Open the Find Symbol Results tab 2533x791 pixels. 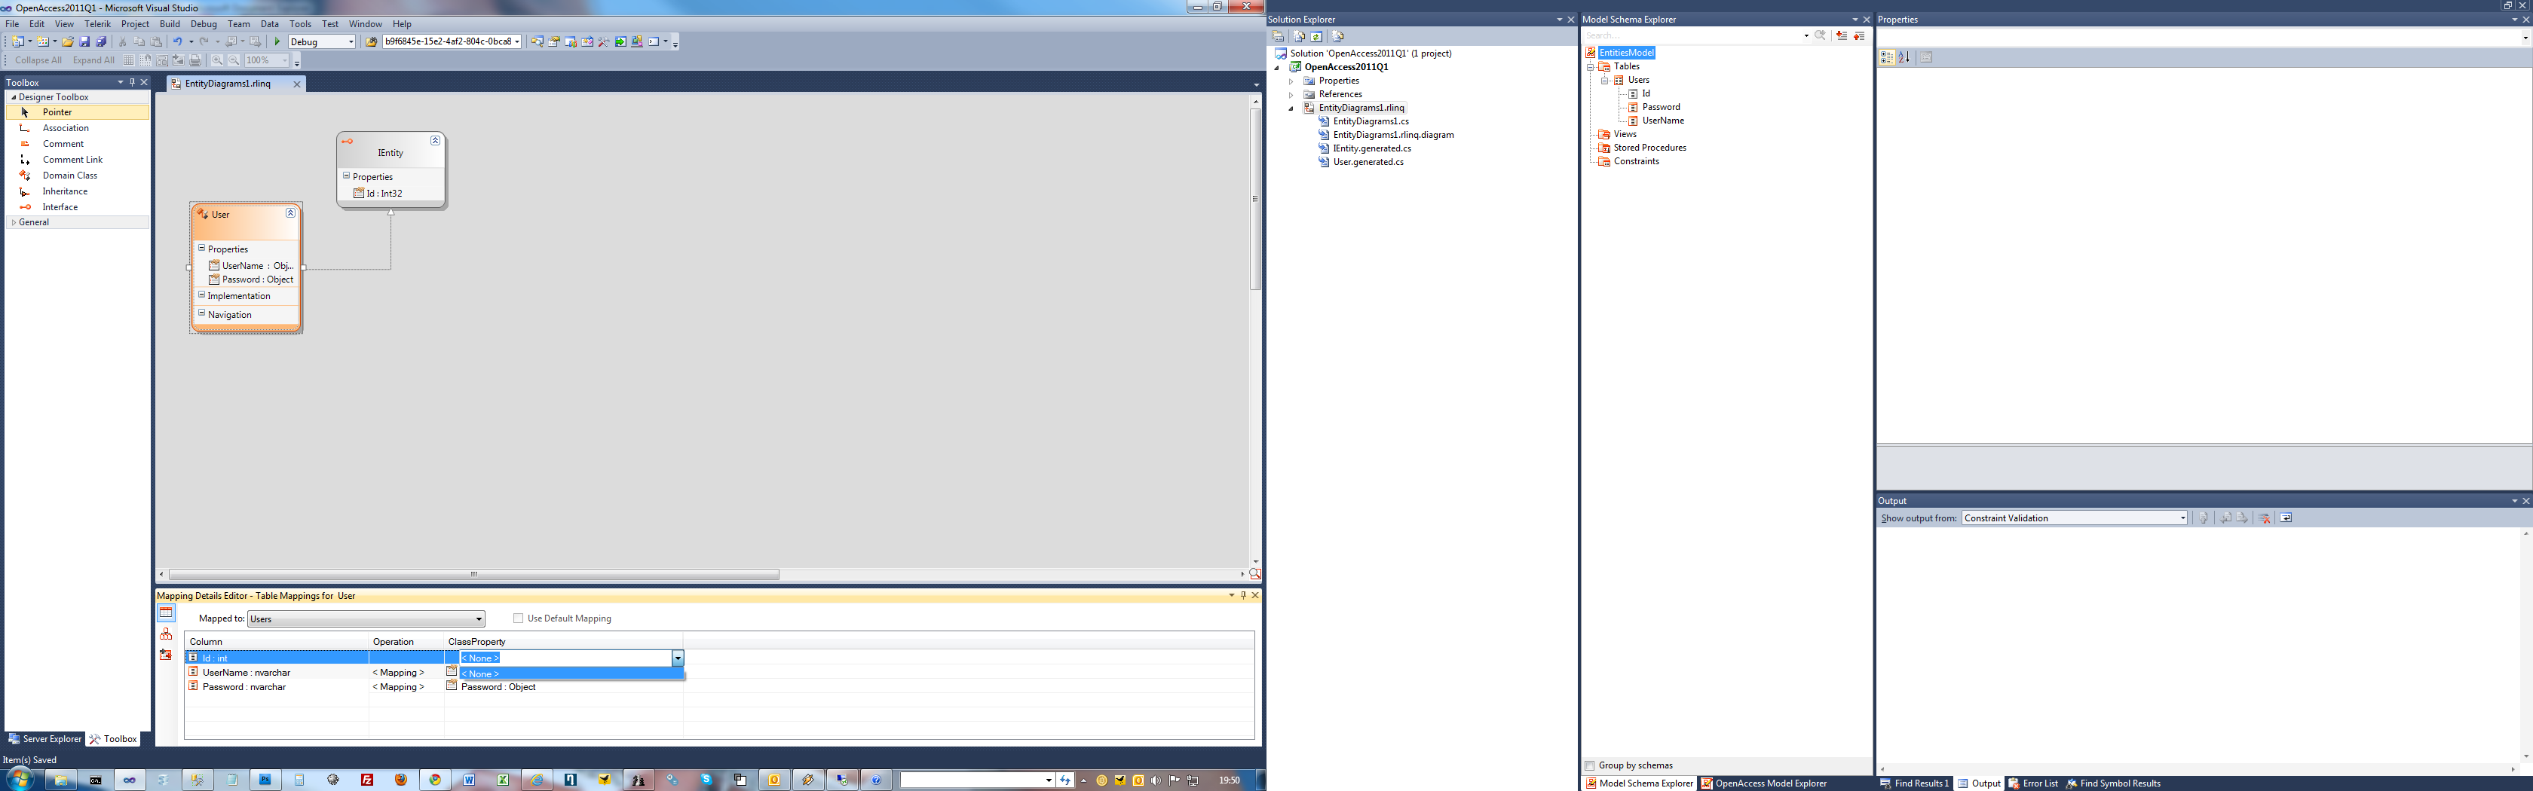tap(2113, 783)
